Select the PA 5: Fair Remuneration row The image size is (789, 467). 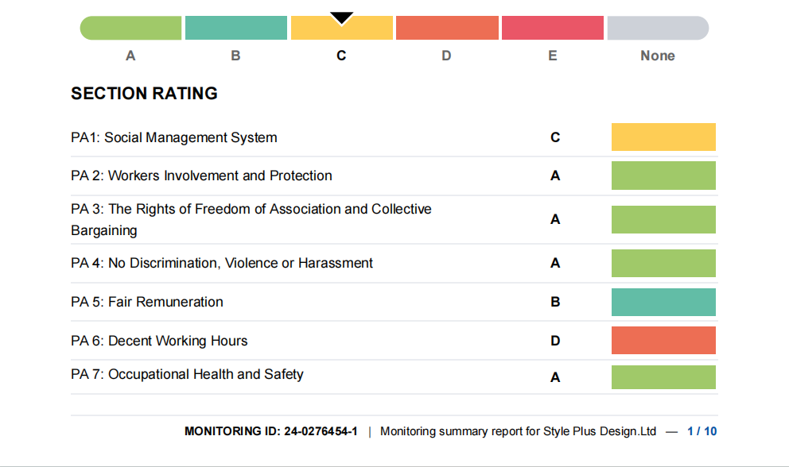147,302
